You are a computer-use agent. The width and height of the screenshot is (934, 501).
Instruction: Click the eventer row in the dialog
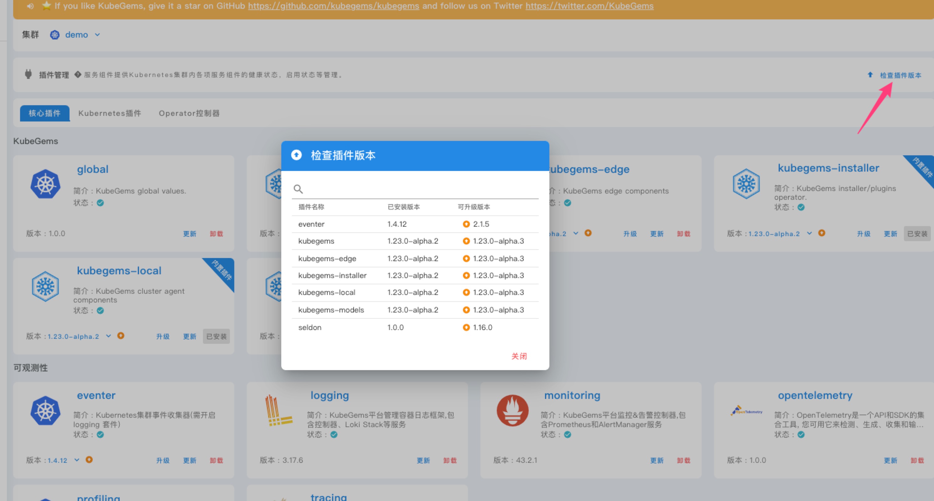(415, 224)
